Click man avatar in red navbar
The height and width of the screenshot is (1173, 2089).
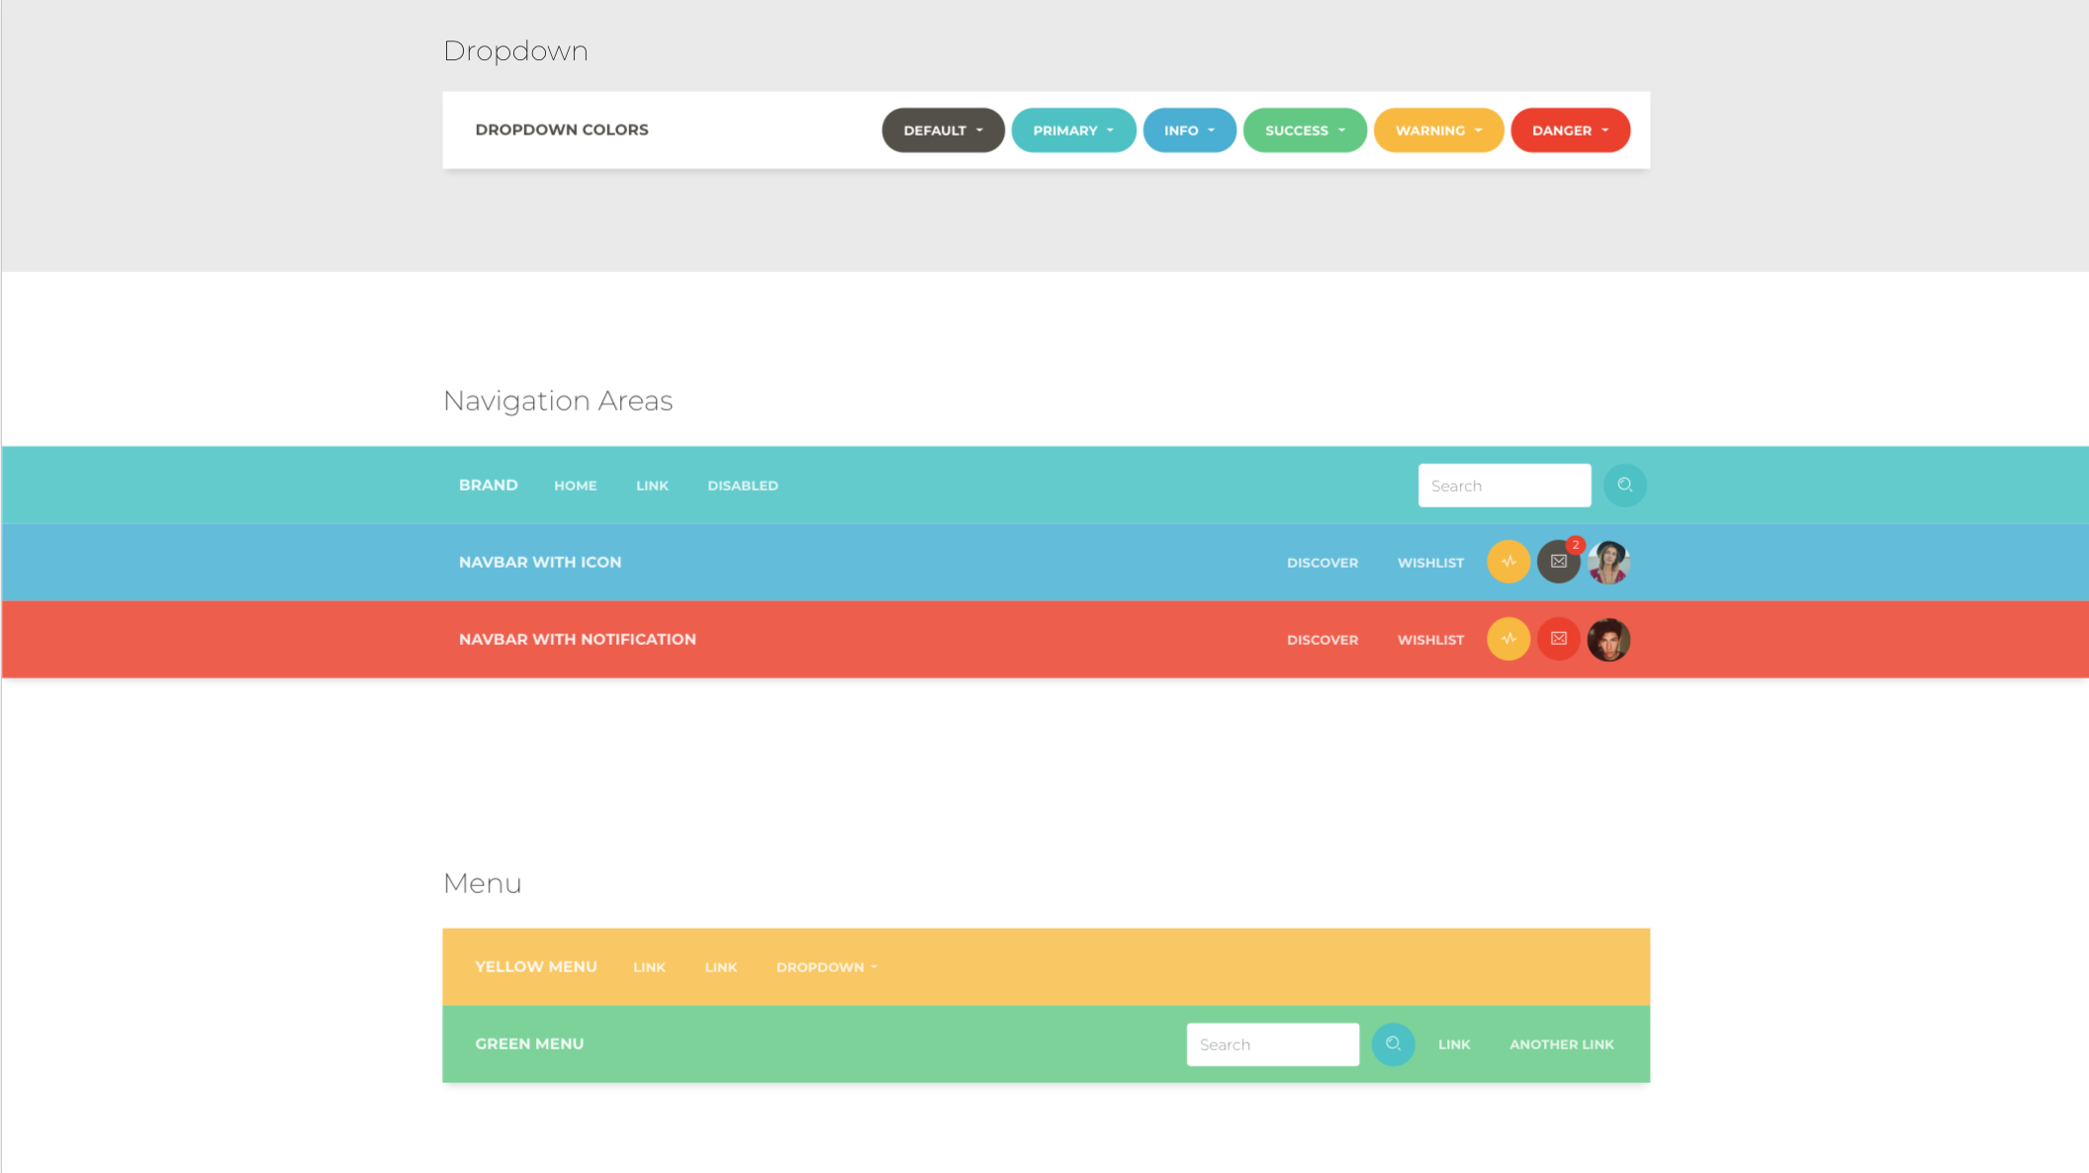click(x=1608, y=639)
